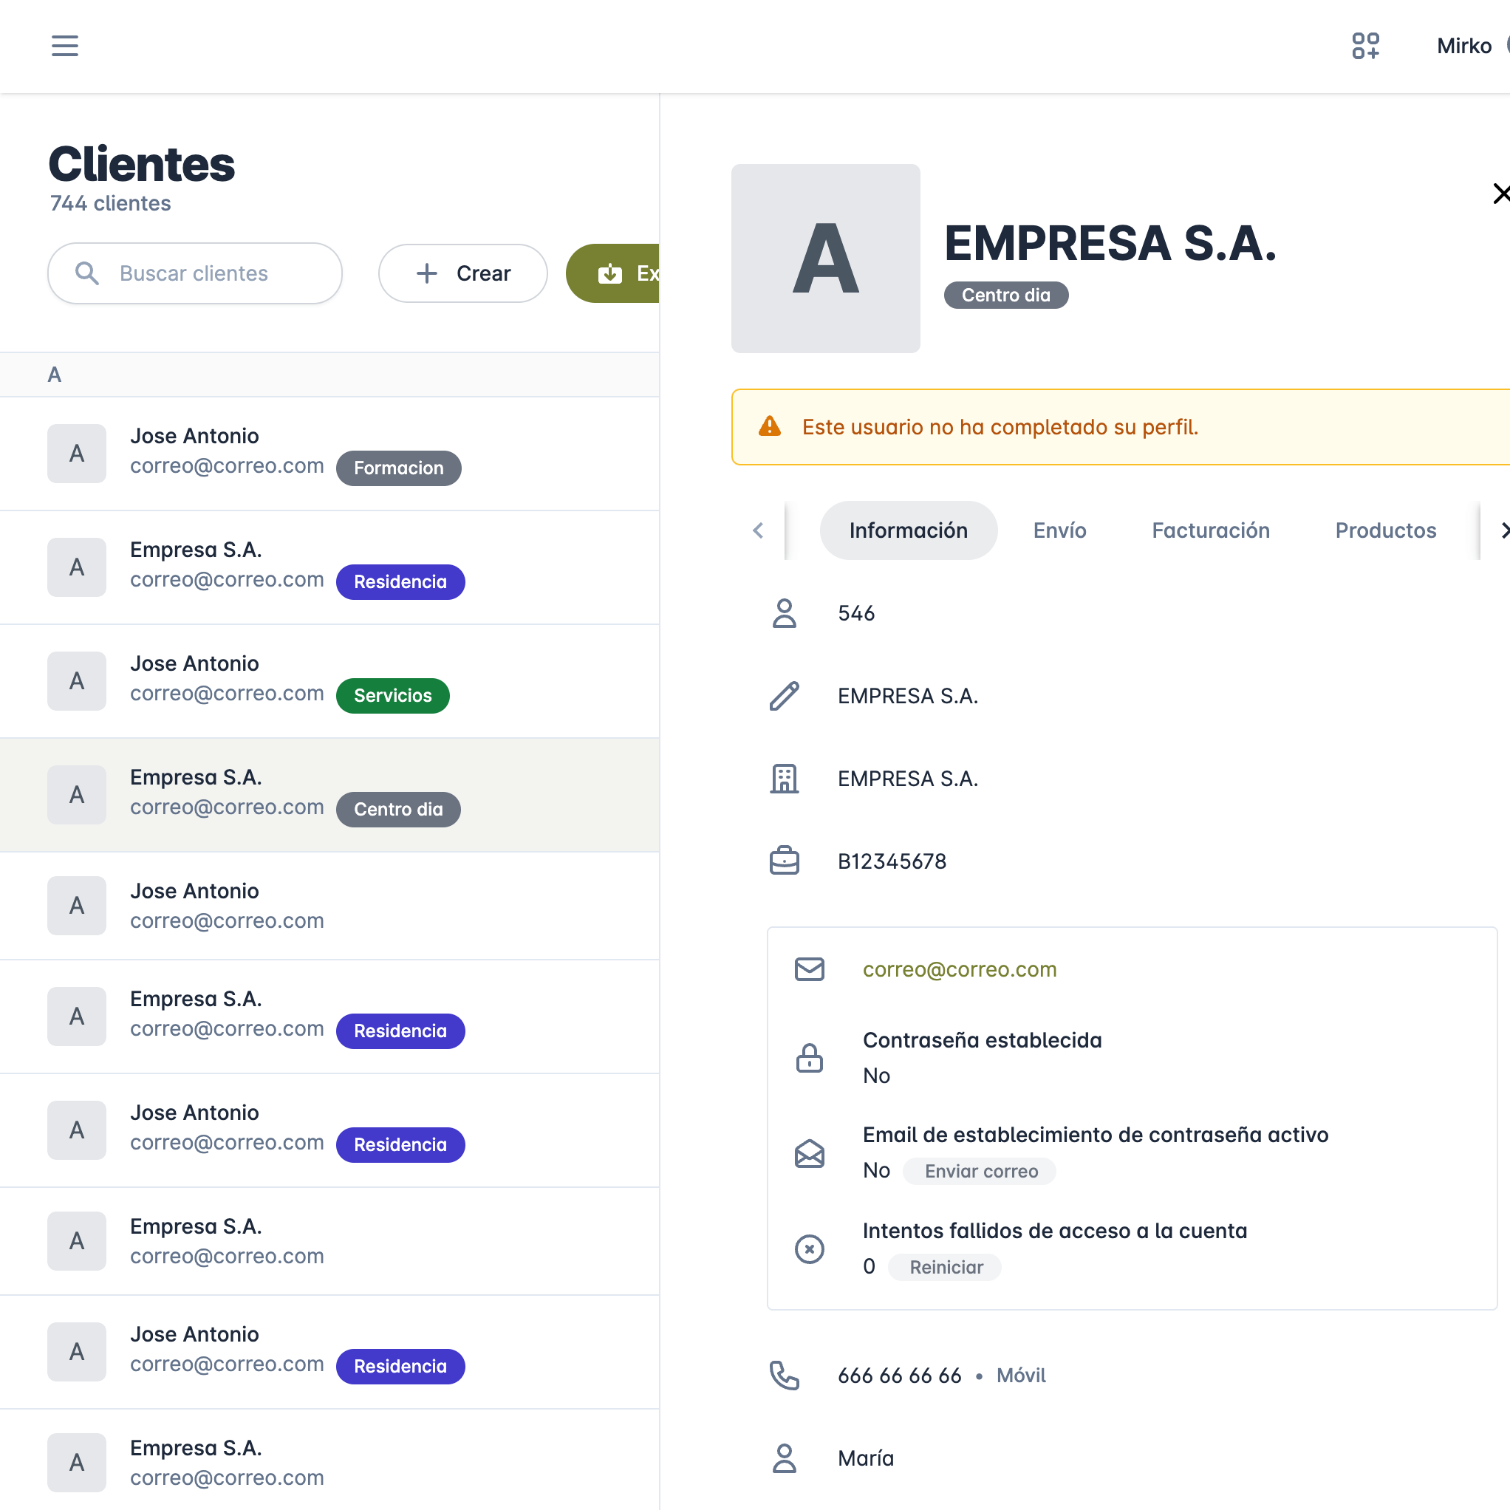
Task: Click the search magnifier icon
Action: (86, 273)
